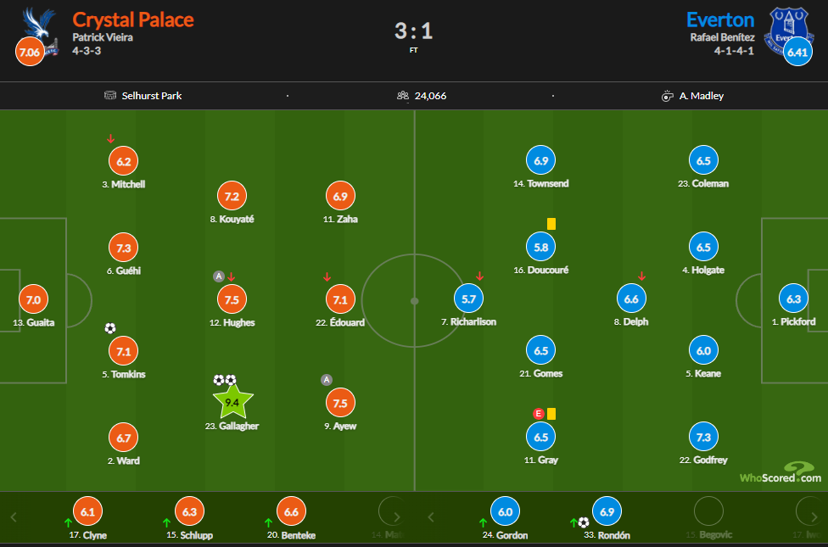Show previous Everton substitutes
Viewport: 828px width, 547px height.
click(x=430, y=517)
